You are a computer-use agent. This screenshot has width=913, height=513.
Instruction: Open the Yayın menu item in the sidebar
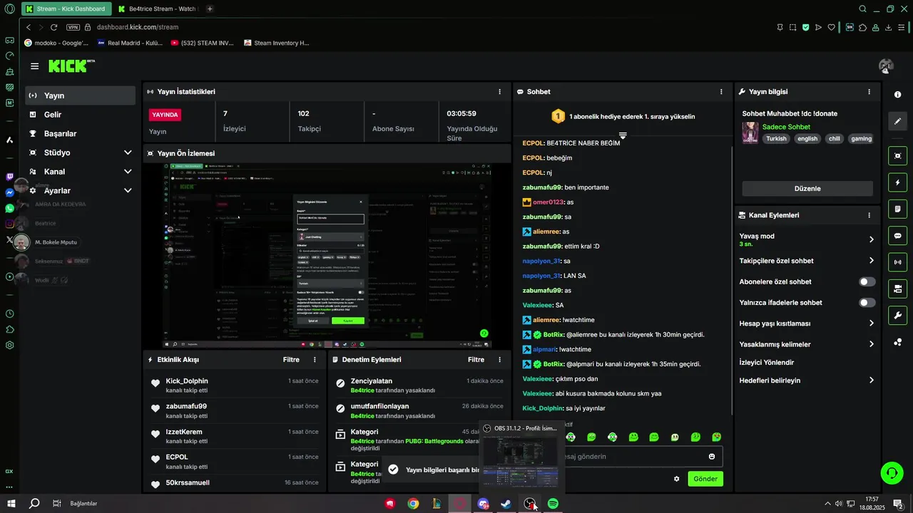tap(81, 95)
